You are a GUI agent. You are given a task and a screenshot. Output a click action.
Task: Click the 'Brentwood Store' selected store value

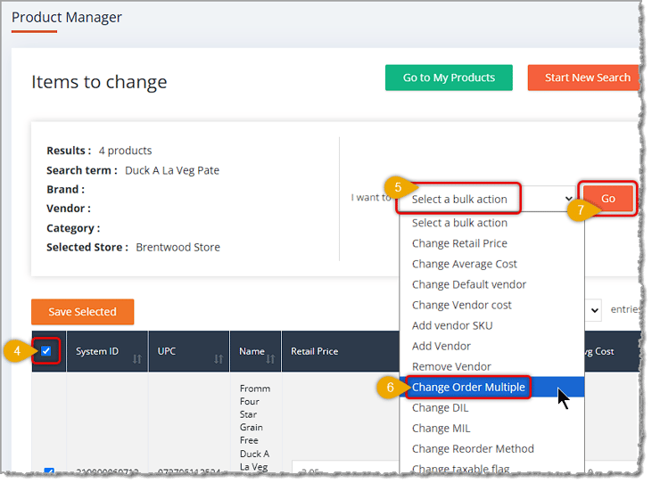177,247
